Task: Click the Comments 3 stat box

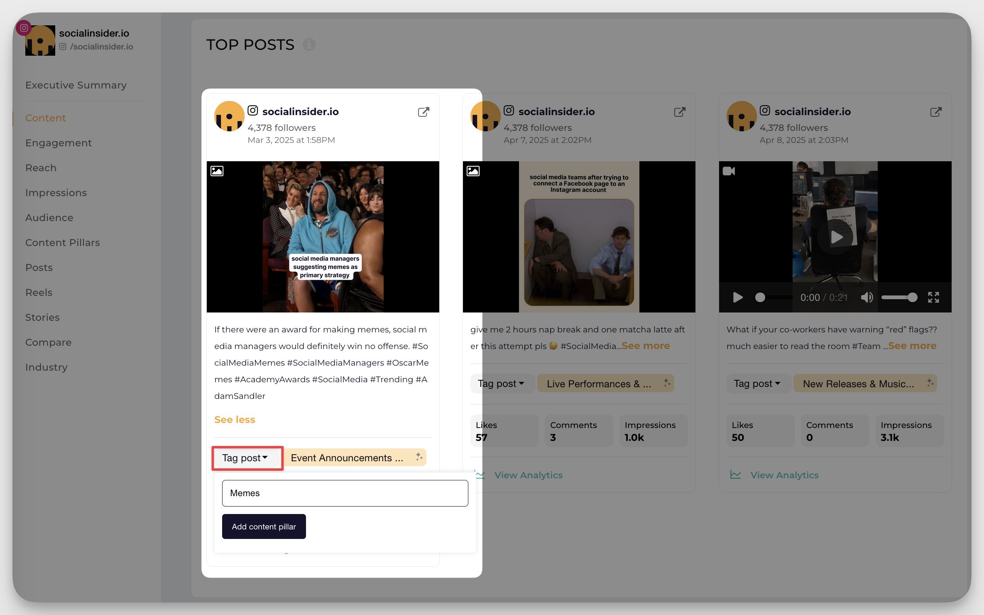Action: pos(579,431)
